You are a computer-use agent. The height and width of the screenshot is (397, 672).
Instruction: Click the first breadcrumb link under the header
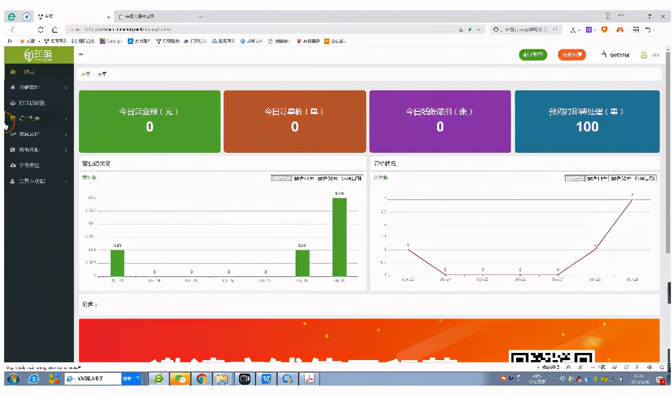click(x=86, y=74)
